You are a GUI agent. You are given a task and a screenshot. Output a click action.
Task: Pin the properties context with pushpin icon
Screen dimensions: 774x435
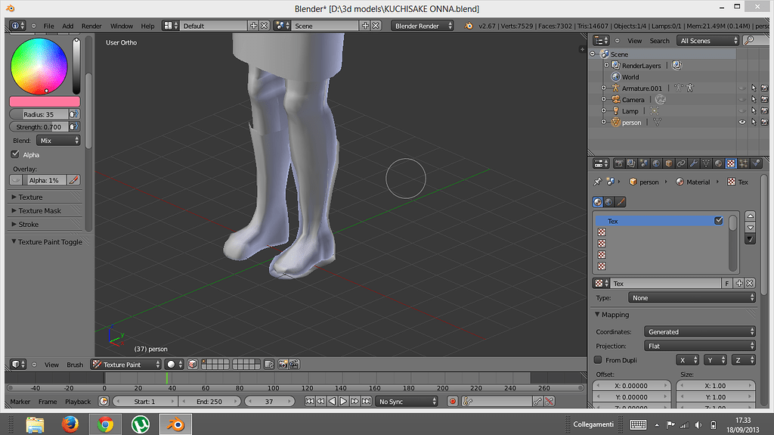[597, 182]
